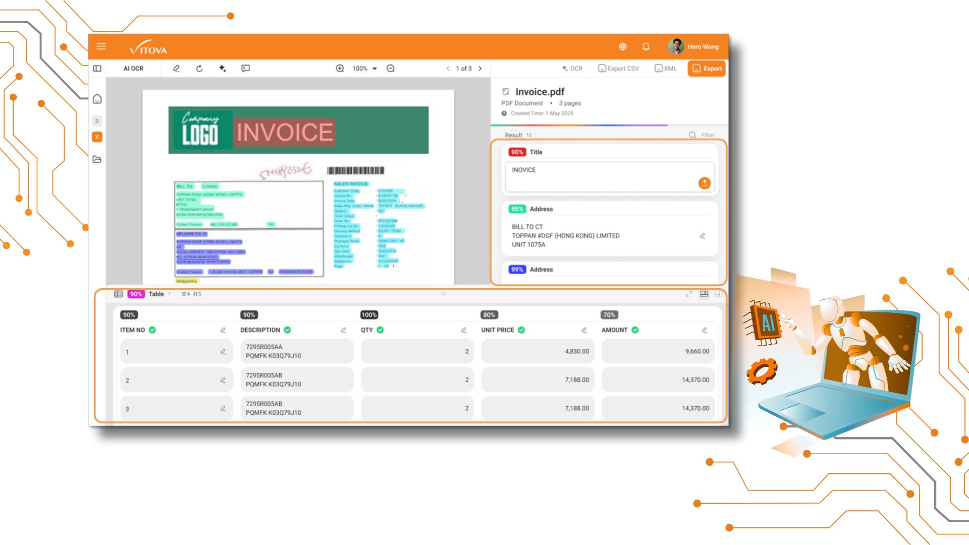Expand table panel to fullscreen

689,294
